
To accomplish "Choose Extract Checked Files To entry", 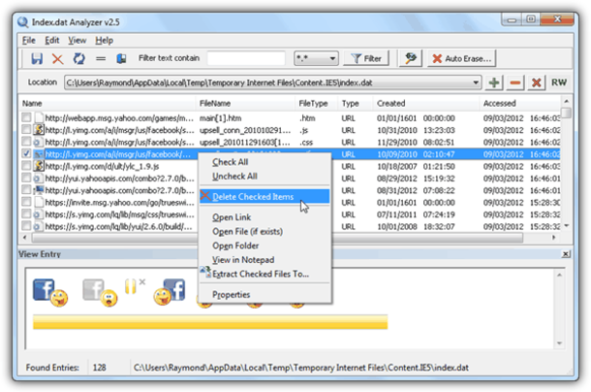I will pyautogui.click(x=264, y=274).
